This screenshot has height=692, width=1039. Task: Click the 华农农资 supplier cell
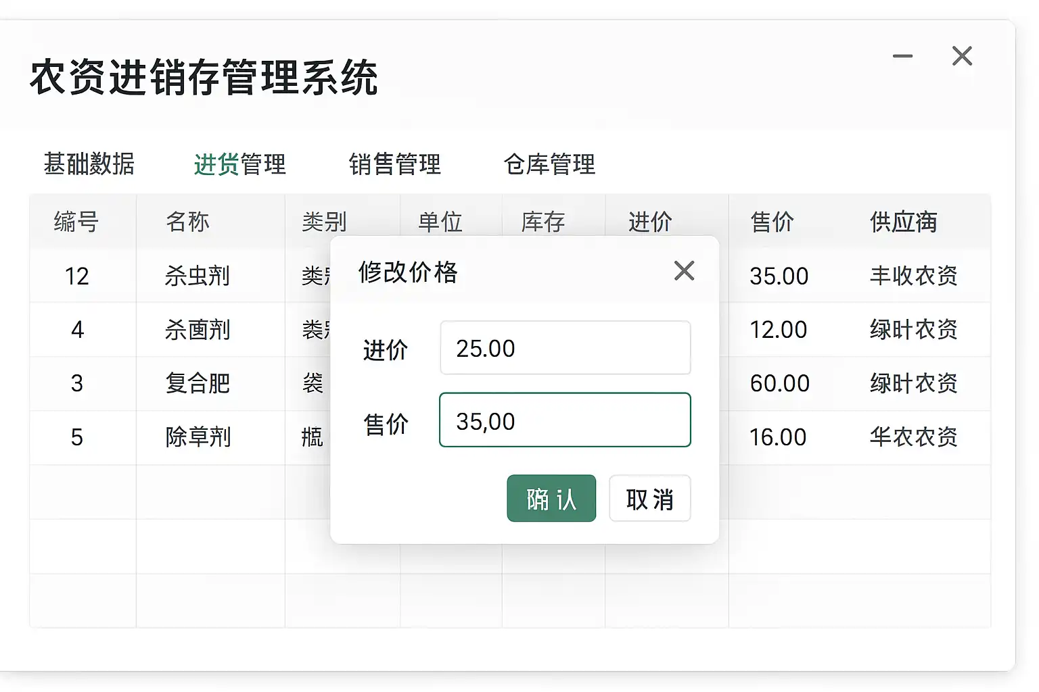(x=913, y=437)
